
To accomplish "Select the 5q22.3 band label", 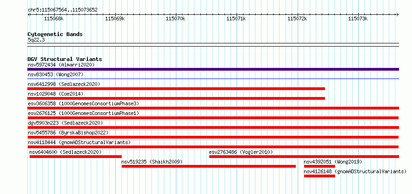I will [x=36, y=40].
